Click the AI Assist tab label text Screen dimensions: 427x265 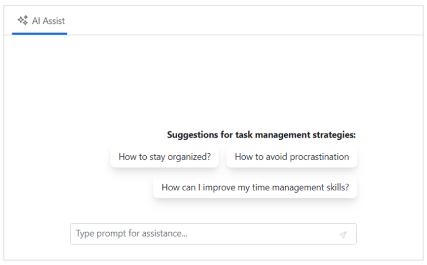click(x=48, y=21)
